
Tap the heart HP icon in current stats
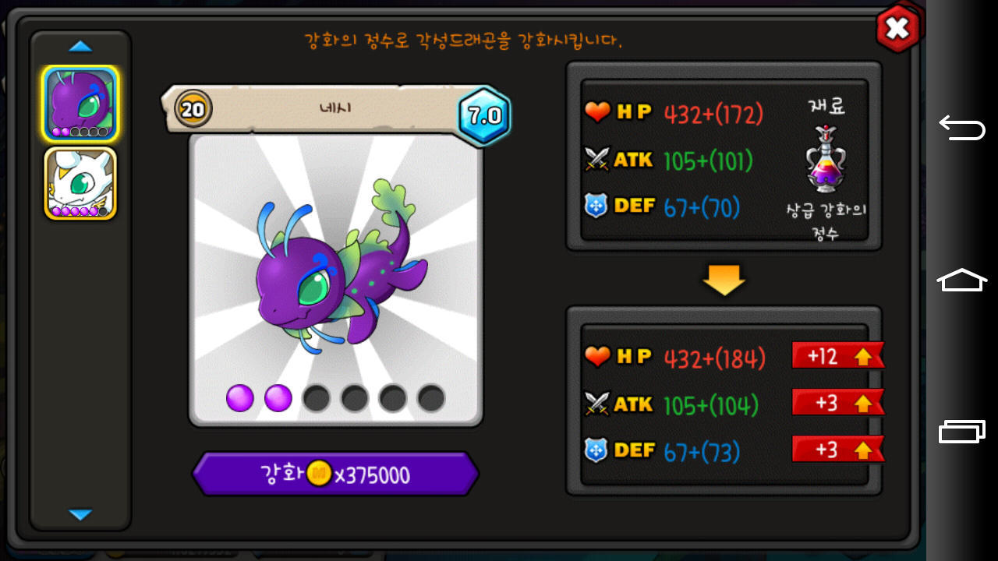click(x=597, y=112)
